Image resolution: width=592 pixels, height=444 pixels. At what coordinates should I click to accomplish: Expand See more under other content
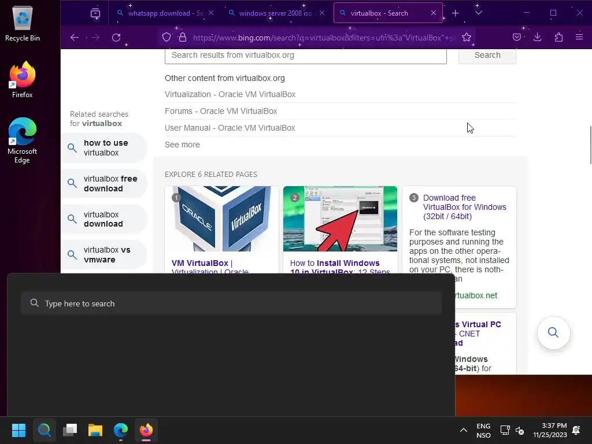coord(182,145)
